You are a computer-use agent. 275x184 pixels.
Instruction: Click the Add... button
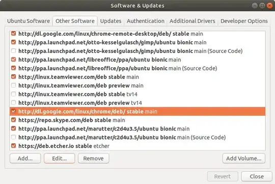click(x=25, y=159)
